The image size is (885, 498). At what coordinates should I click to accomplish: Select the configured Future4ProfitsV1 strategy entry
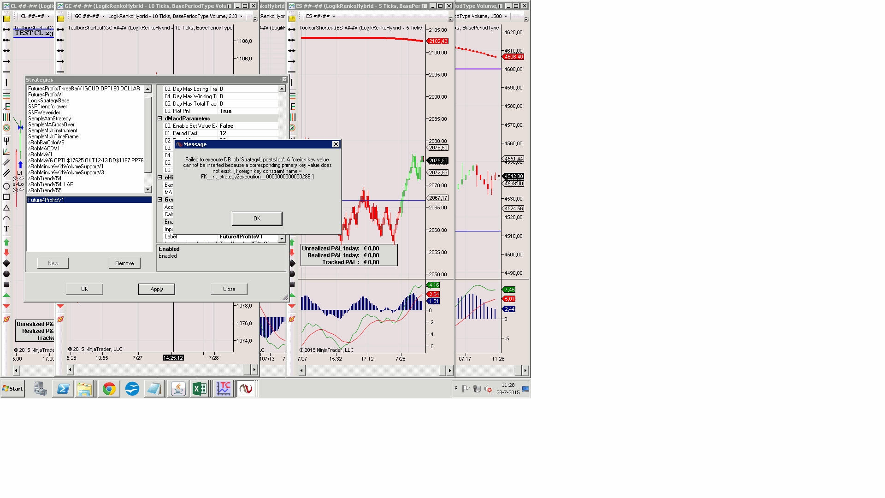[x=46, y=200]
